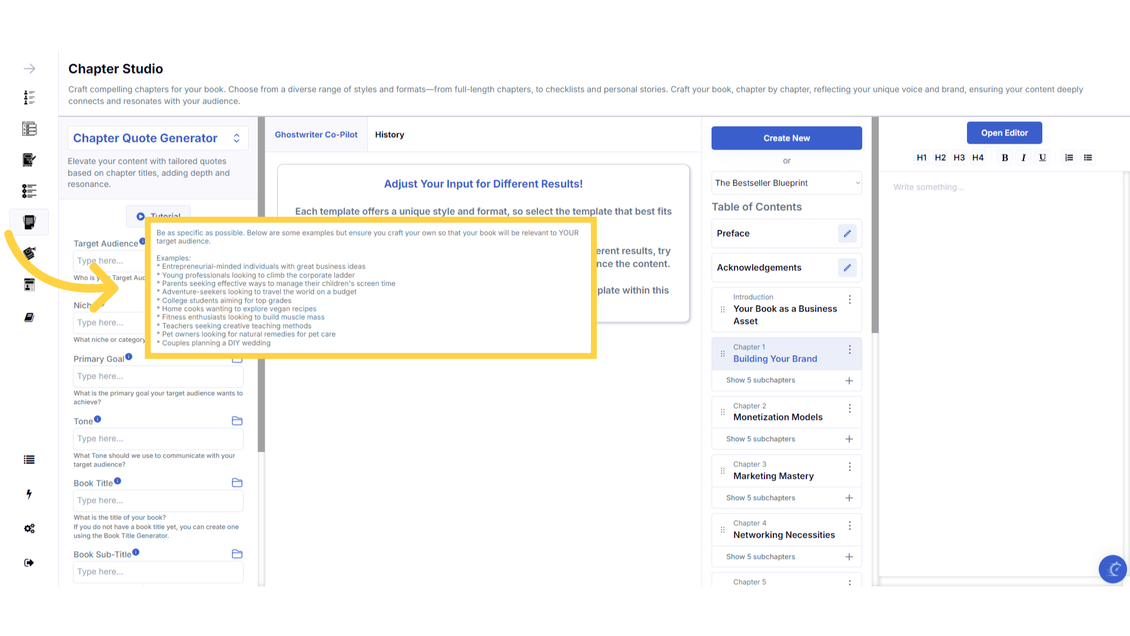
Task: Edit Acknowledgements with pencil icon
Action: click(847, 268)
